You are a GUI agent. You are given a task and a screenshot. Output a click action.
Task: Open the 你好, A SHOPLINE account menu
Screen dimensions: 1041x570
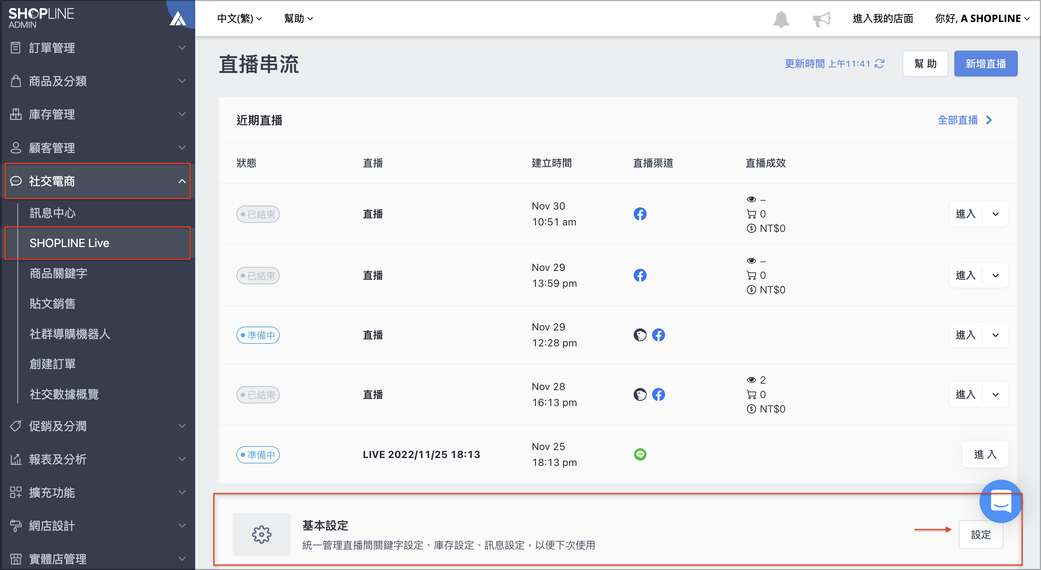(x=982, y=18)
